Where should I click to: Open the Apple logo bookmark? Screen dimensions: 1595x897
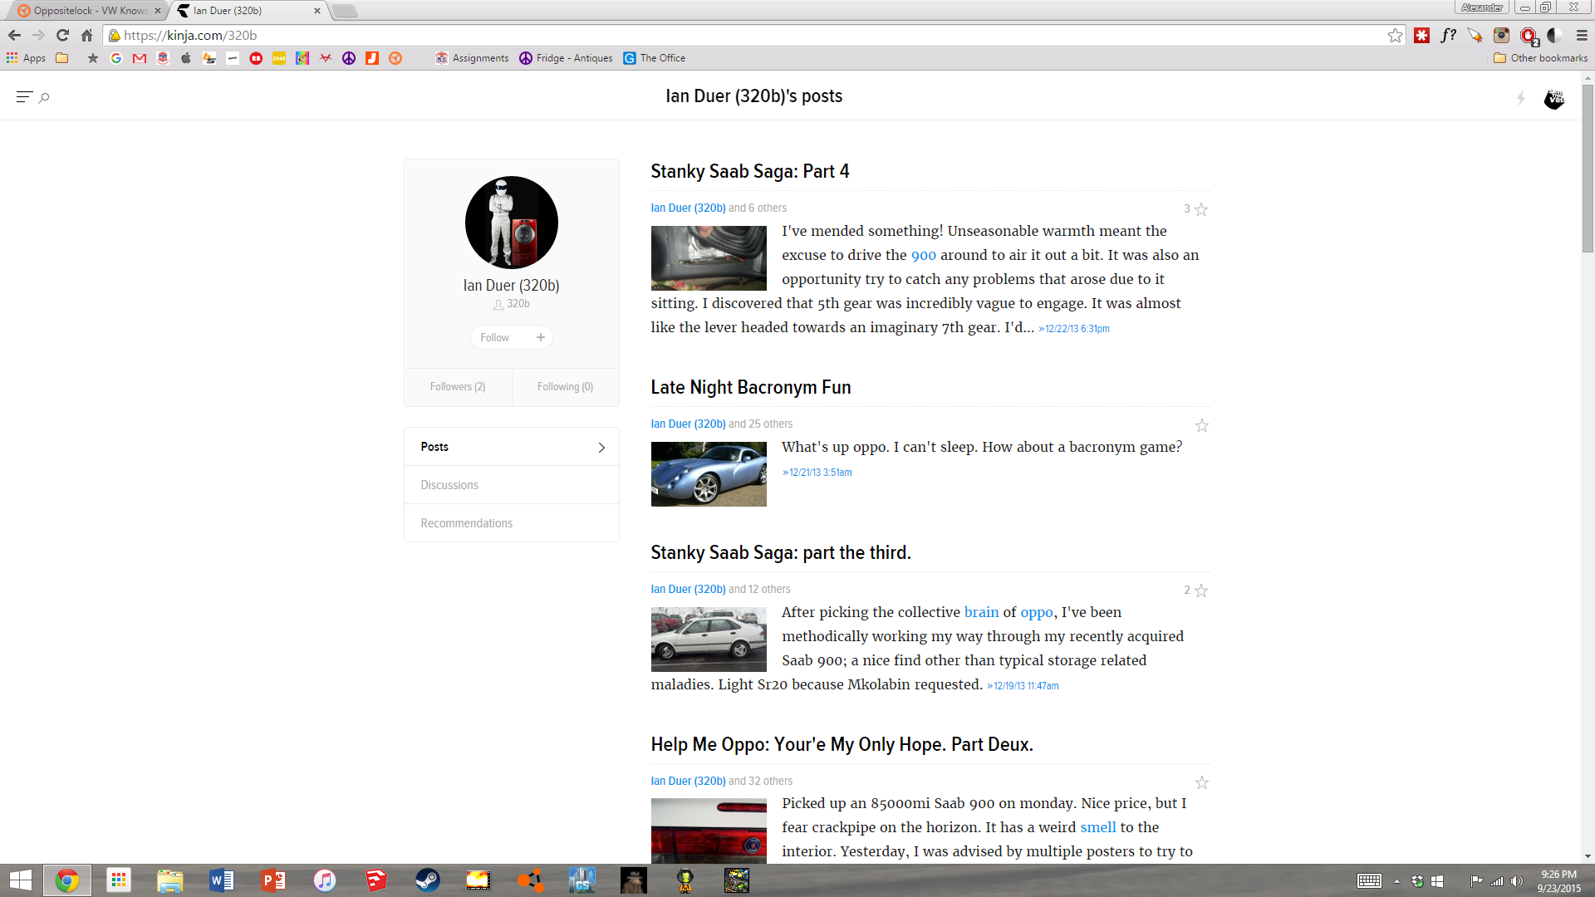pos(186,58)
